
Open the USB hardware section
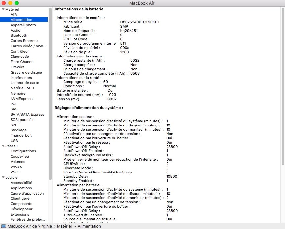tap(14, 141)
